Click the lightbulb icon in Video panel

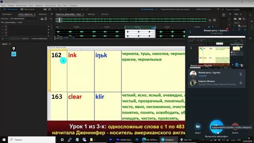click(x=14, y=48)
